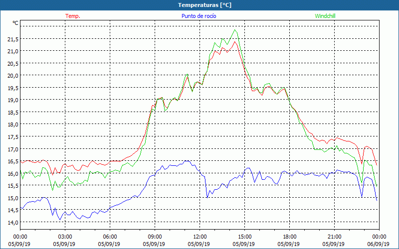Image resolution: width=399 pixels, height=249 pixels.
Task: Click the "05/09/19" date under 12:00
Action: pyautogui.click(x=199, y=244)
